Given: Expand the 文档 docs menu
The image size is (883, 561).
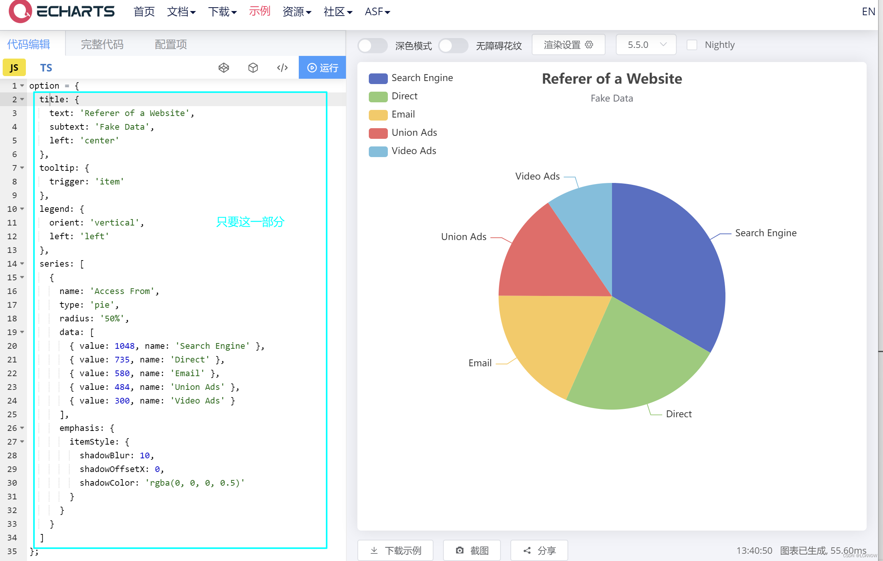Looking at the screenshot, I should (x=182, y=12).
